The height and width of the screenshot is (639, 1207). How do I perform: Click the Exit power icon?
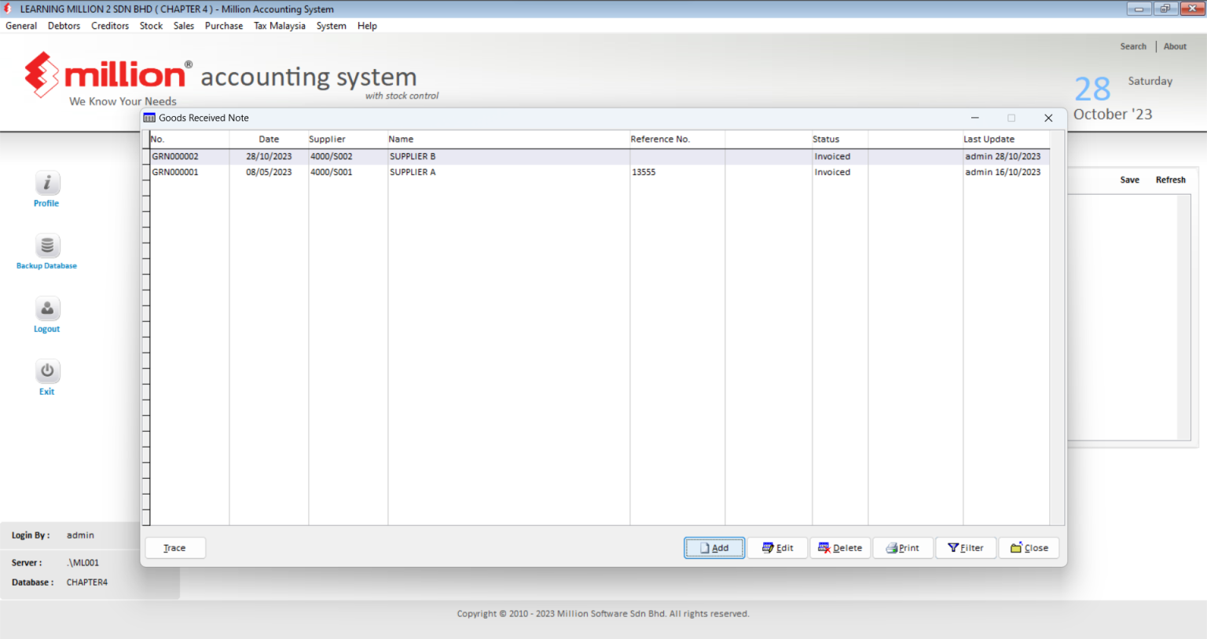tap(47, 371)
